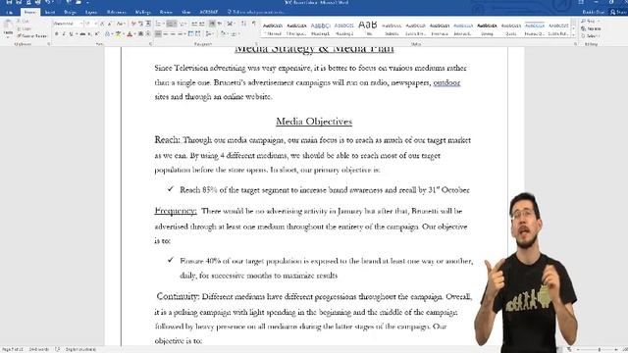Viewport: 628px width, 353px height.
Task: Activate the Format Painter
Action: 32,35
